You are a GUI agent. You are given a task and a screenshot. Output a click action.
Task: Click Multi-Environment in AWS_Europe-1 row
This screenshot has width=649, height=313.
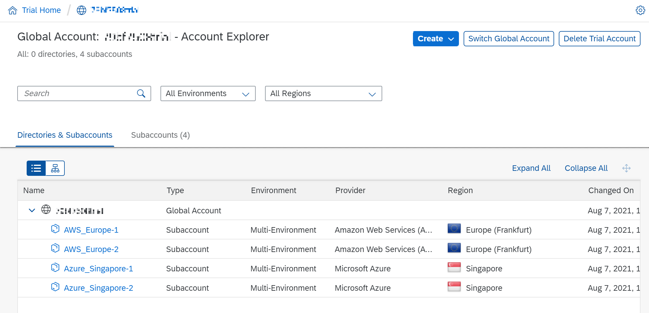[x=283, y=230]
